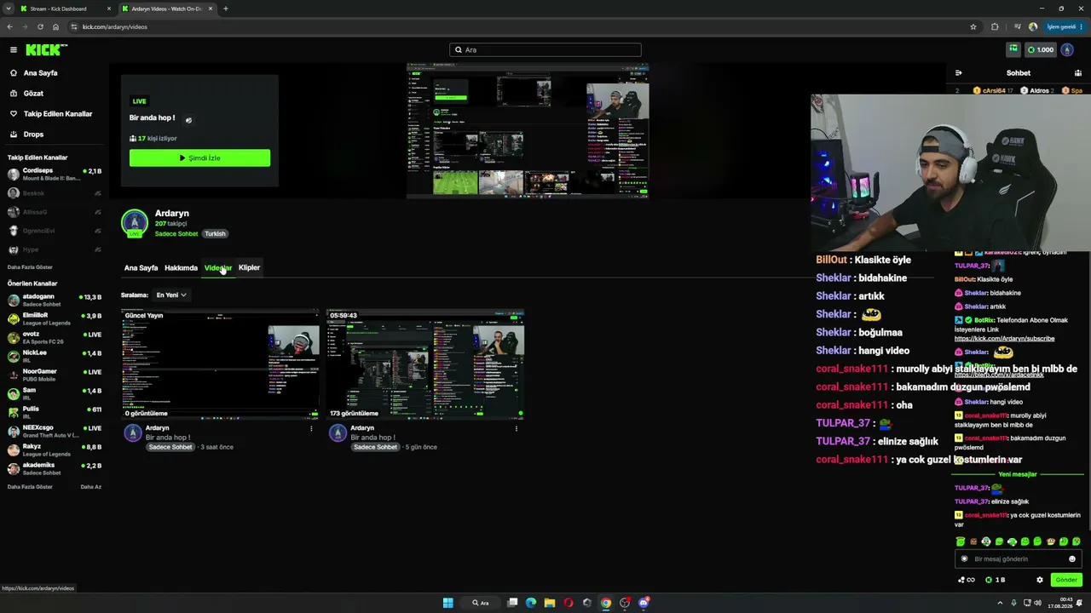Click the channel points infinity icon
This screenshot has height=613, width=1091.
[967, 580]
